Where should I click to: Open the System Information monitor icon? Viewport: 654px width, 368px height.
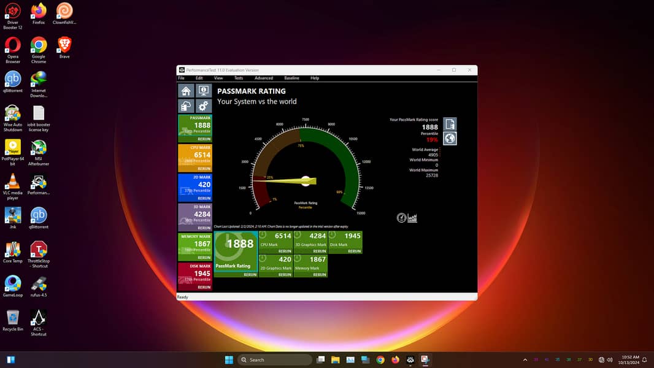pyautogui.click(x=204, y=91)
